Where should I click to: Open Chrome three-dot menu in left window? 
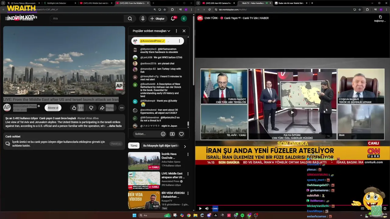tap(192, 9)
